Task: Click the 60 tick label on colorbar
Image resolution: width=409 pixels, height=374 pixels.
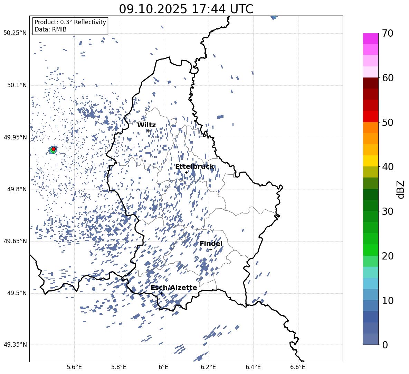Action: (388, 78)
